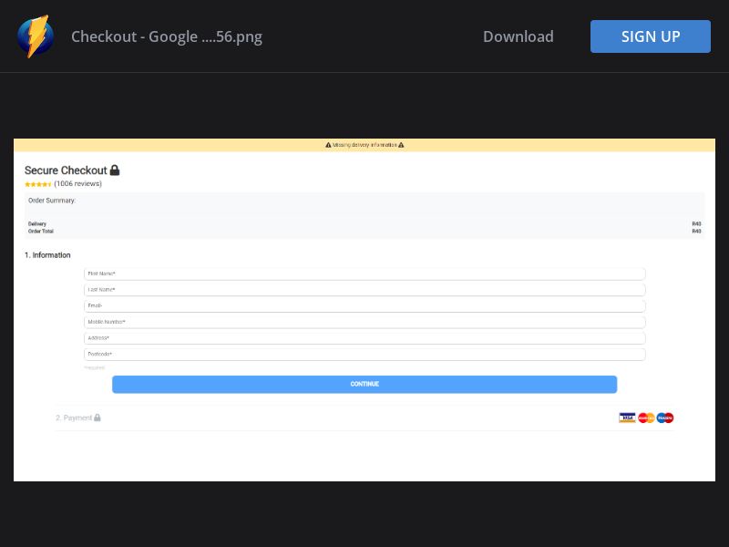Click the 'Missing delivery information' warning banner
The width and height of the screenshot is (729, 547).
364,145
